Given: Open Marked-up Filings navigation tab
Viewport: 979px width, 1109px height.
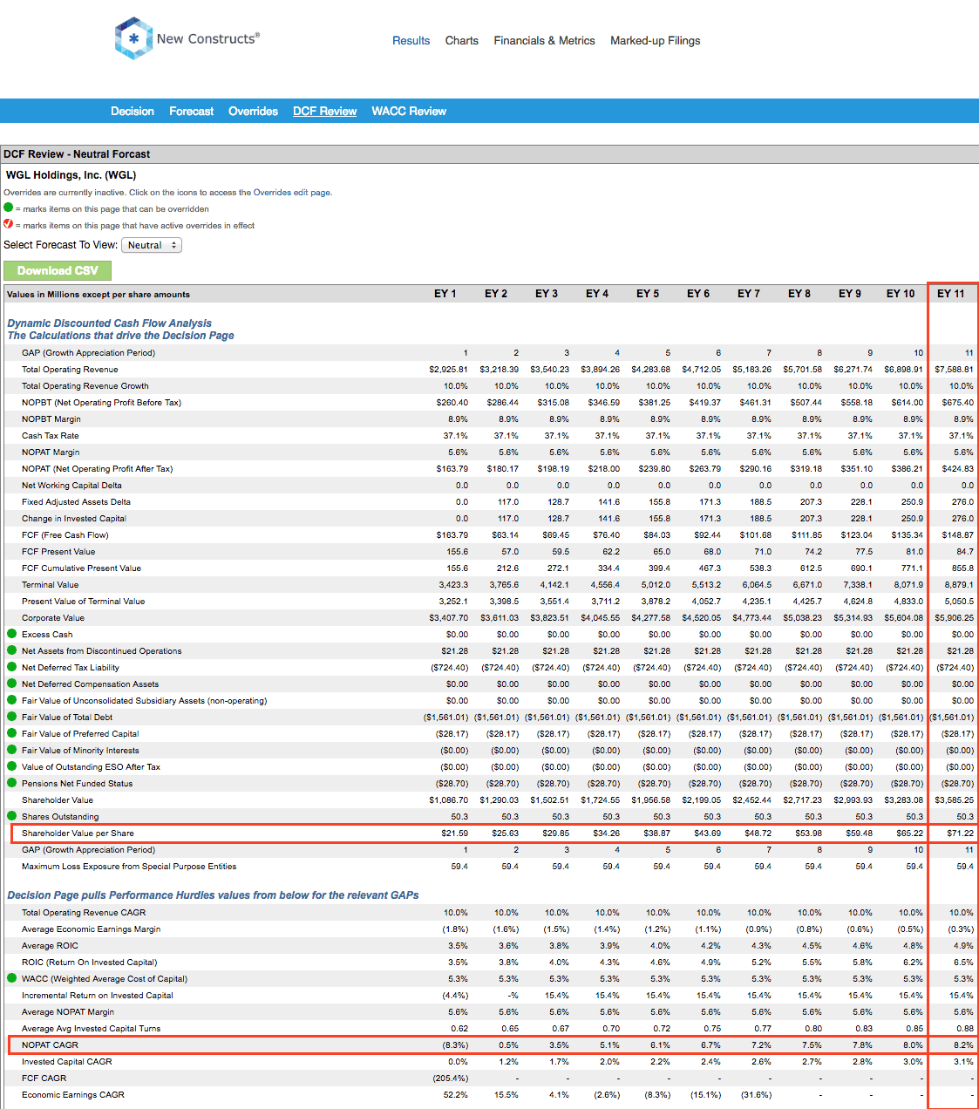Looking at the screenshot, I should click(x=655, y=40).
